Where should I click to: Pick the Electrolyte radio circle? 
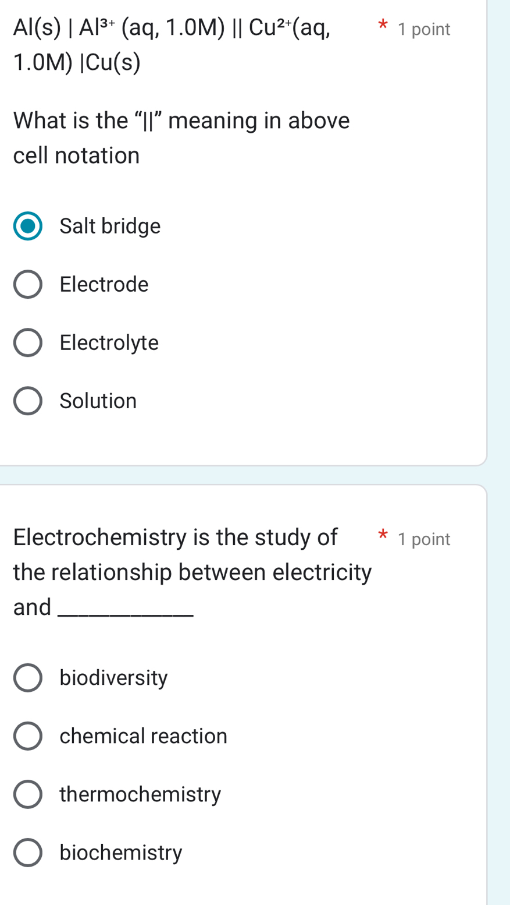point(28,342)
